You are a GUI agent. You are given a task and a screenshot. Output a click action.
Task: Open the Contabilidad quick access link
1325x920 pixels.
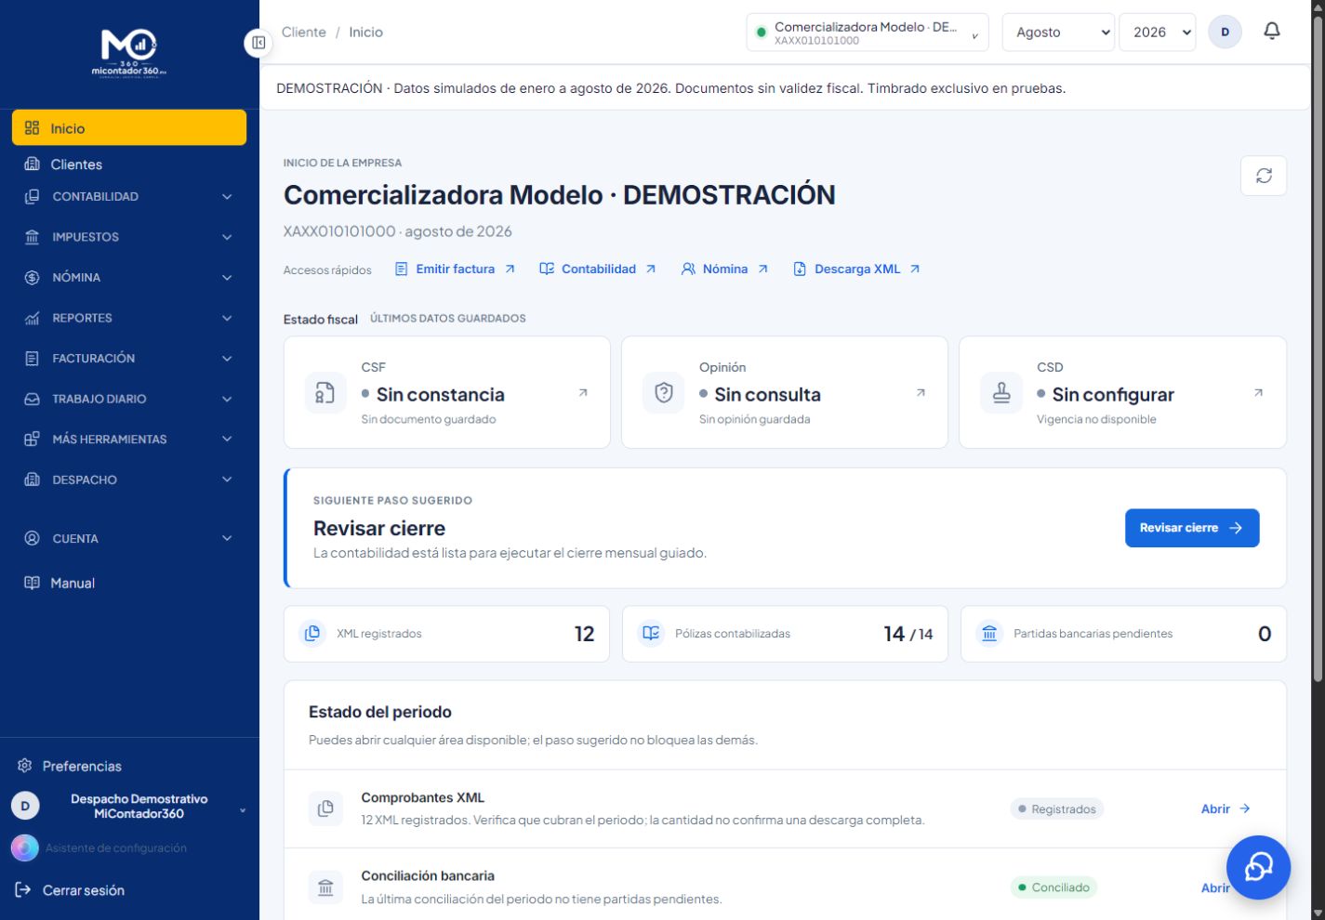(598, 269)
